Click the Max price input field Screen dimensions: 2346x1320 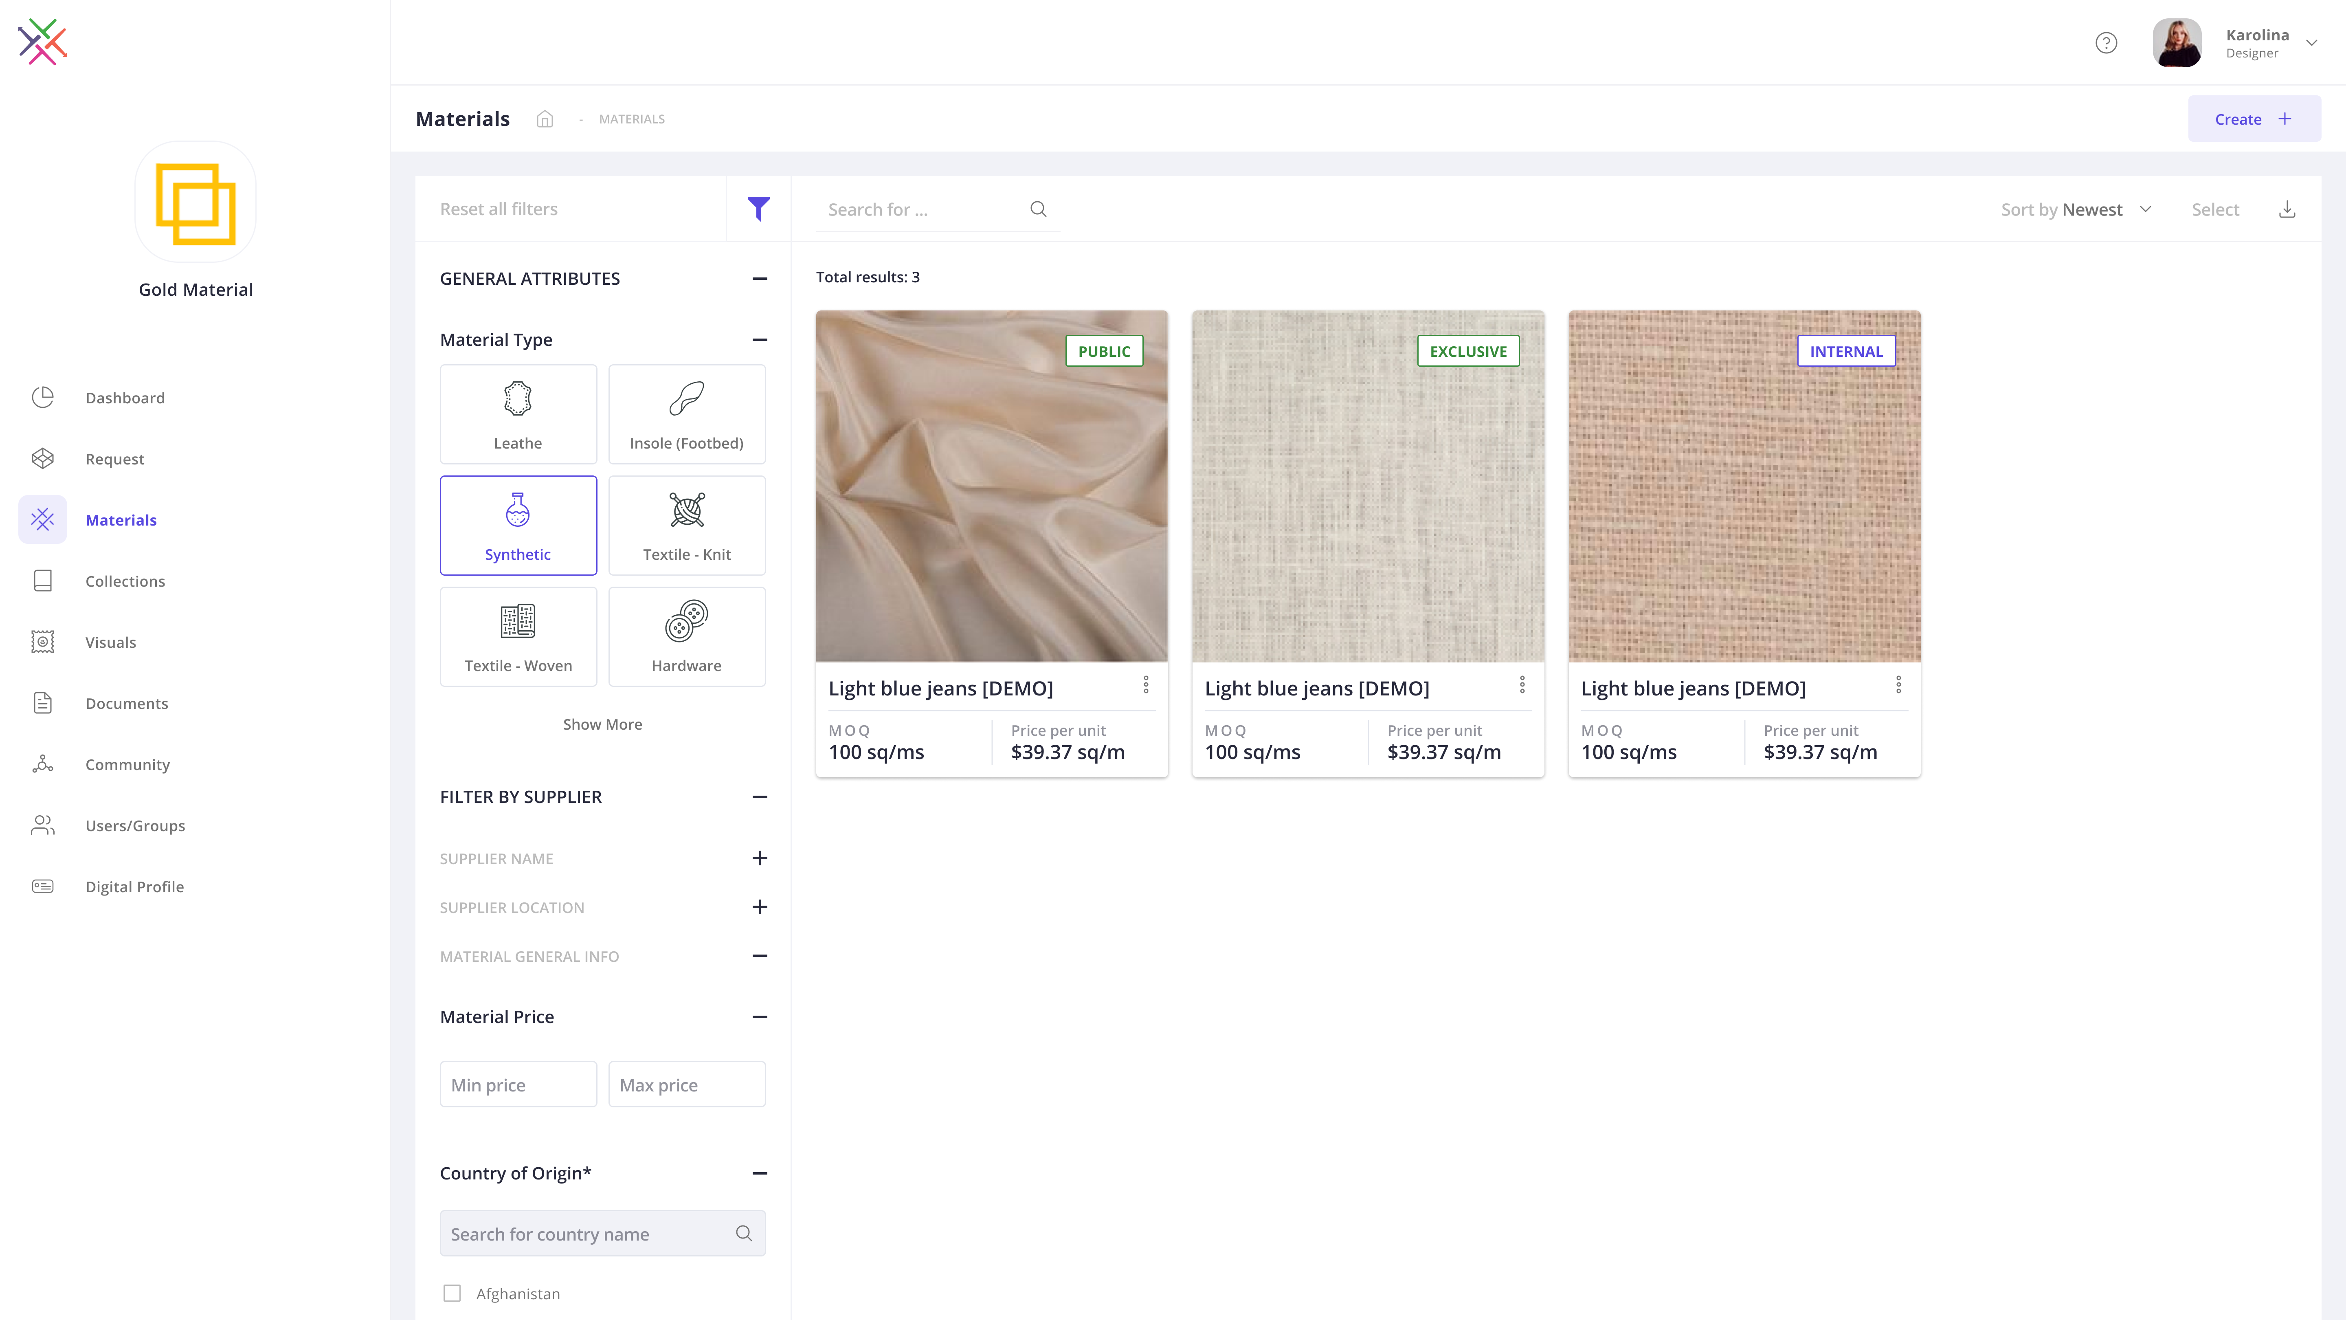tap(687, 1084)
